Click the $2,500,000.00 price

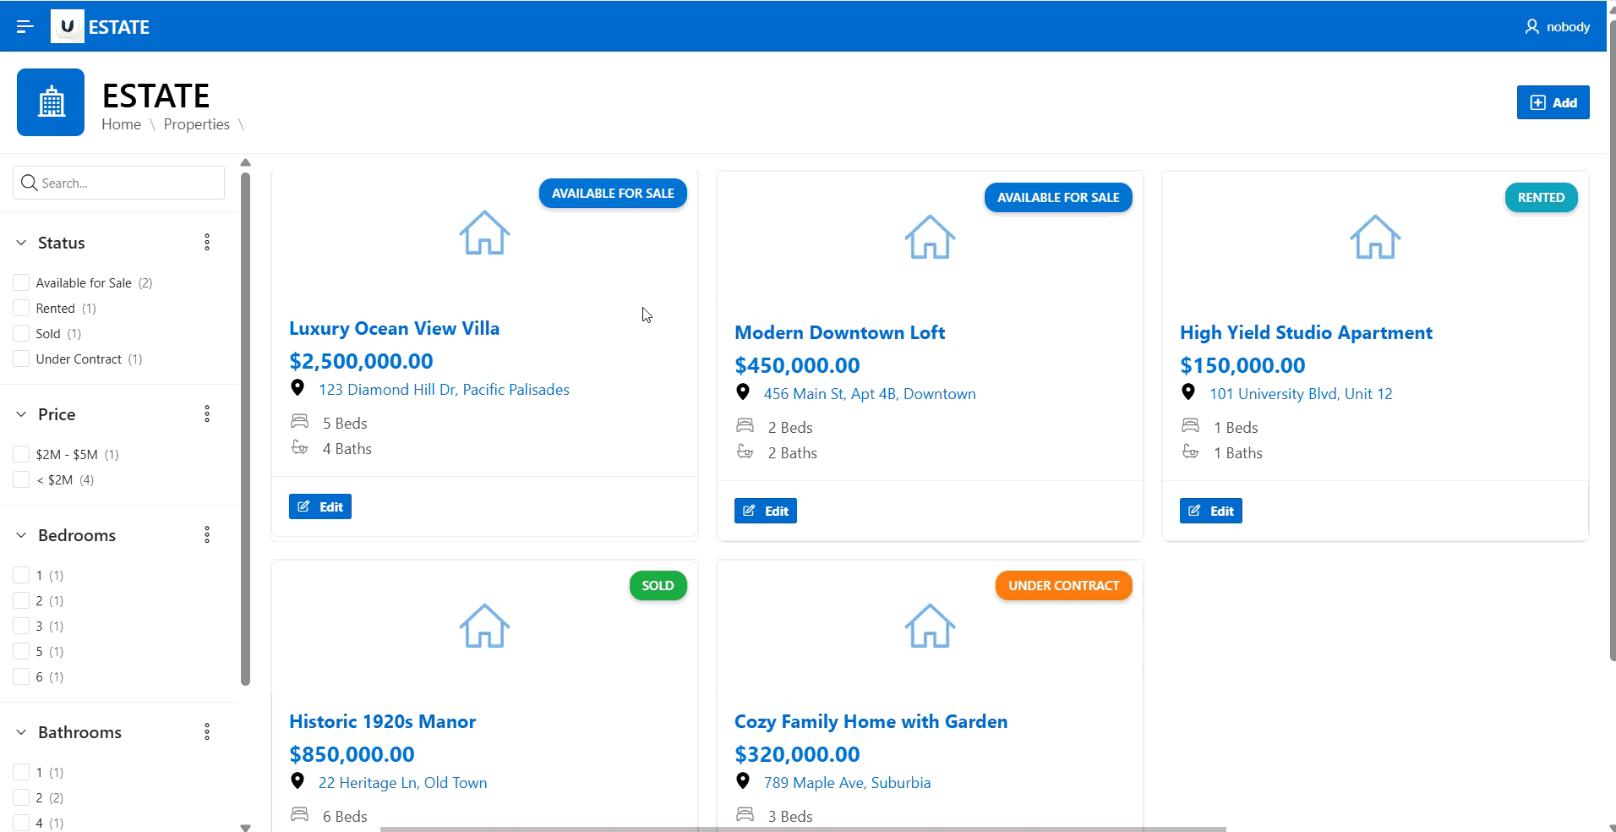pyautogui.click(x=361, y=361)
